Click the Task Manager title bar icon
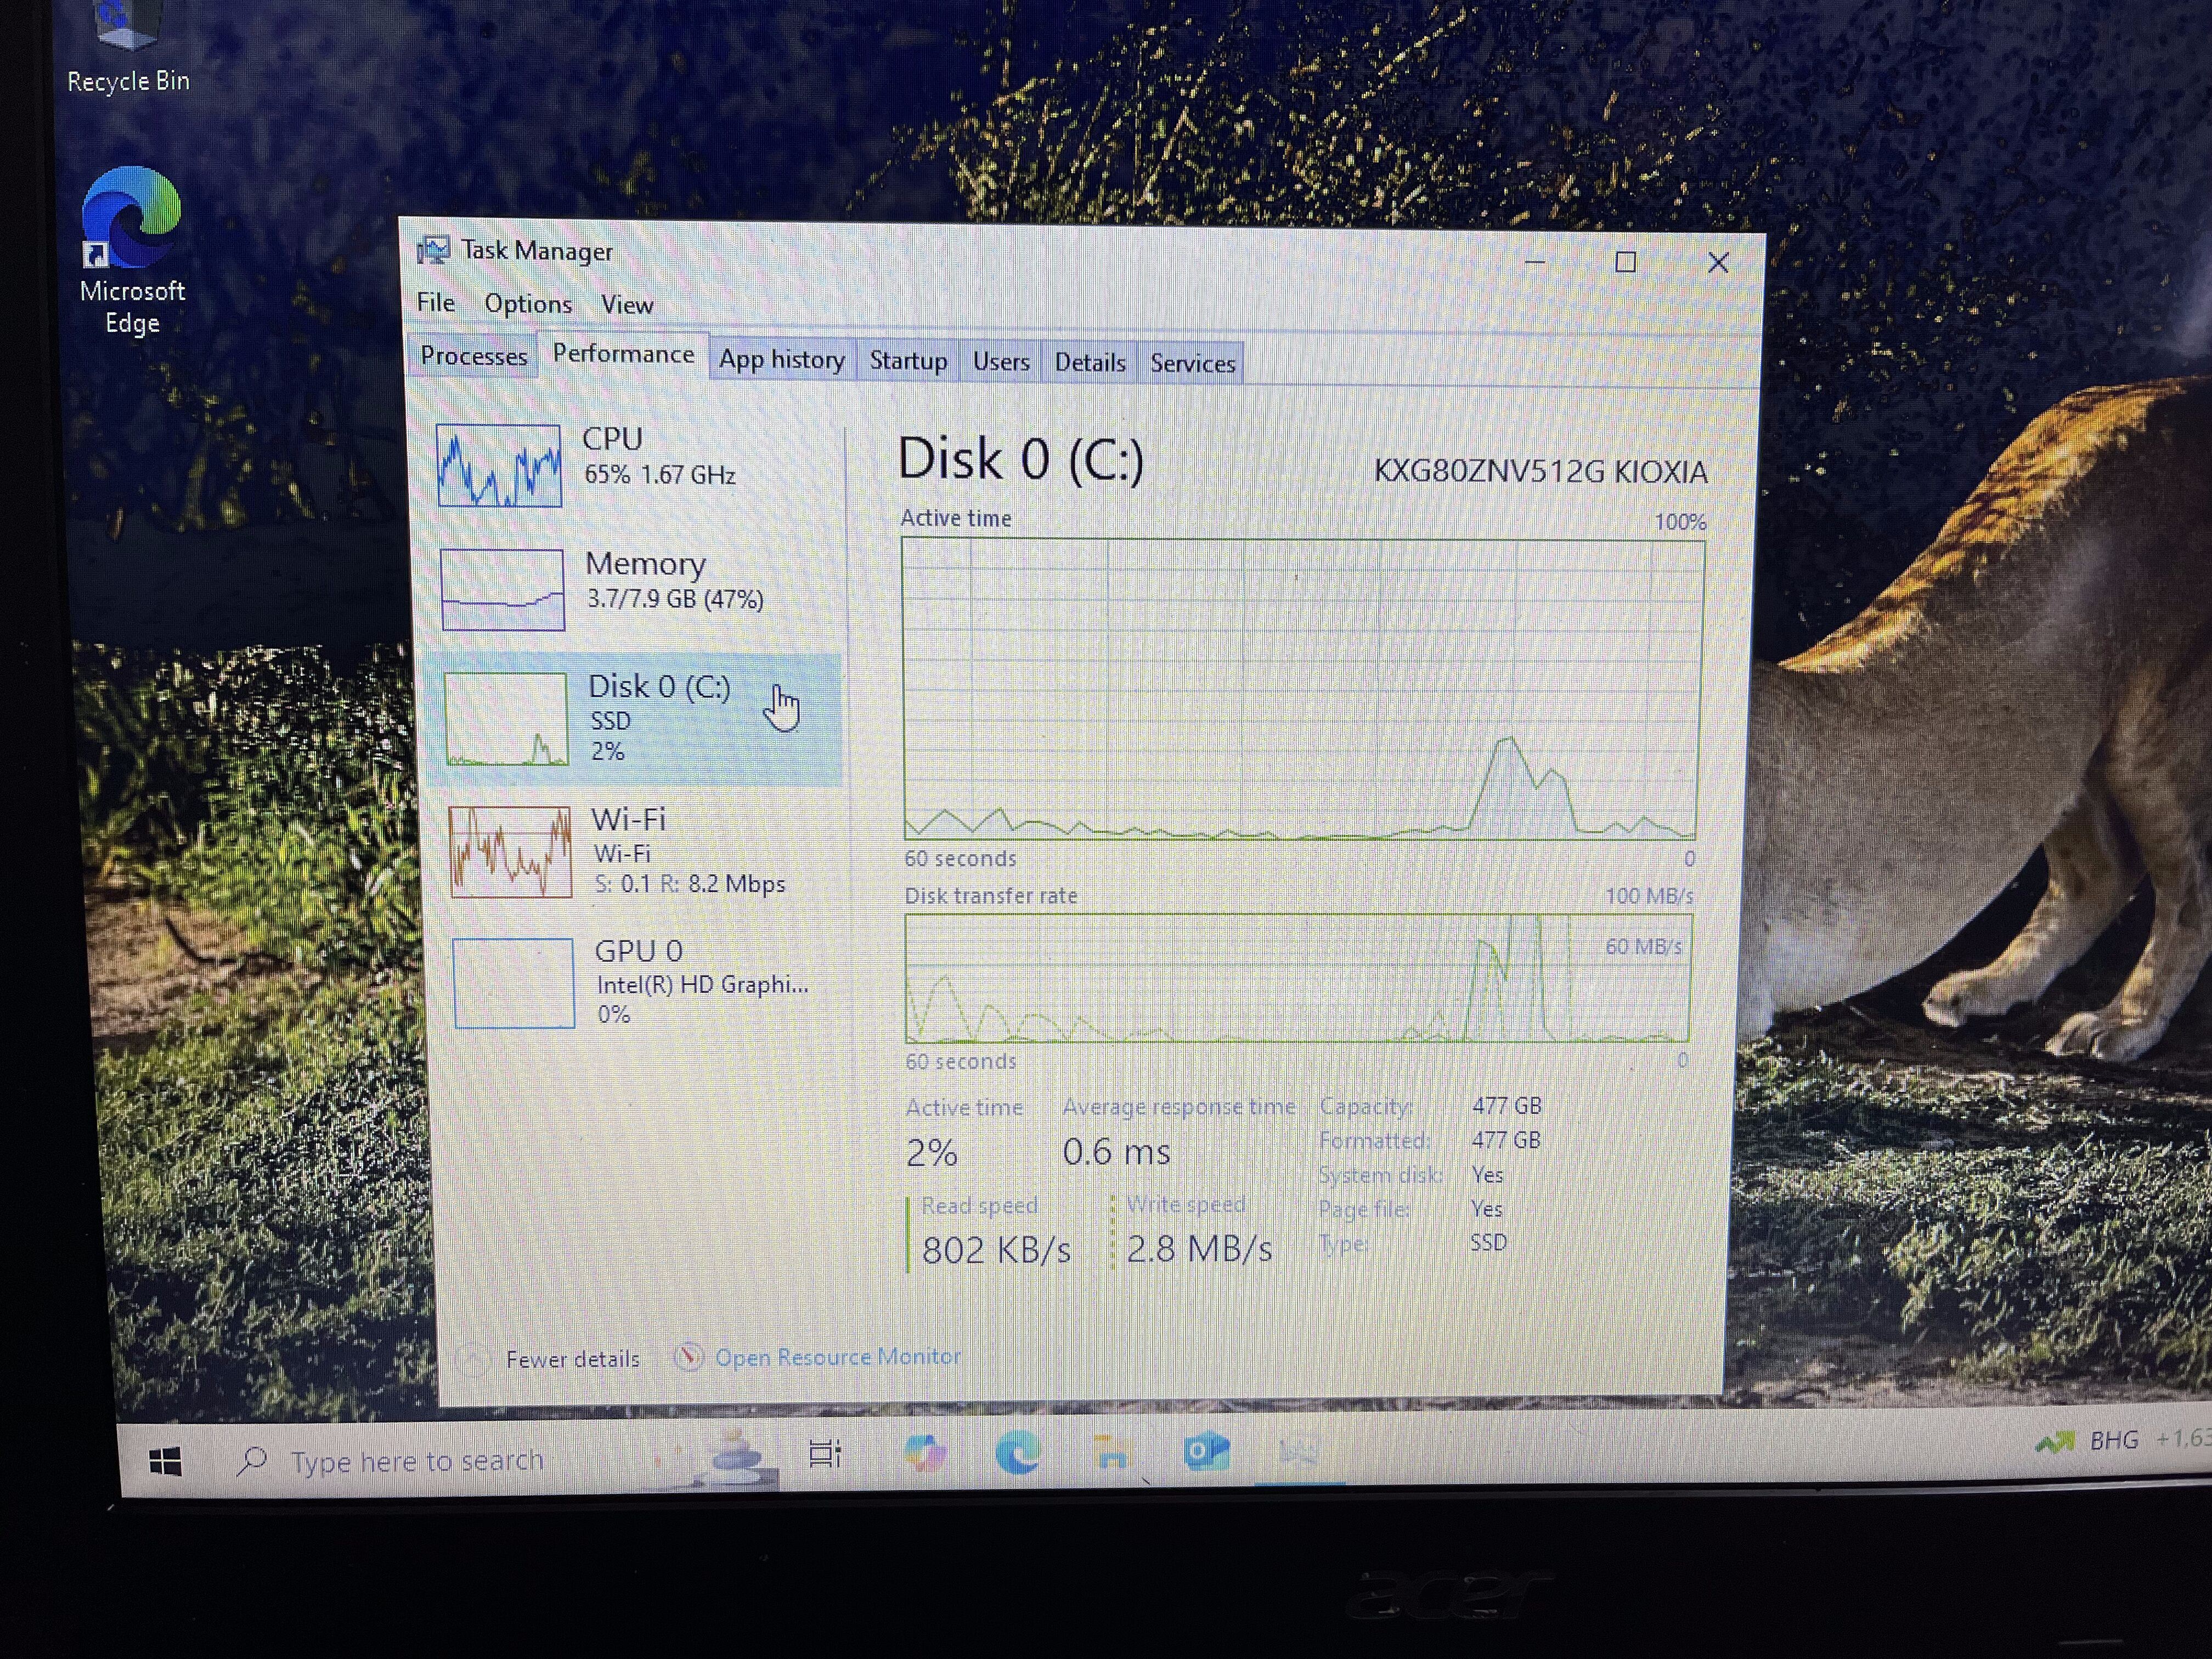This screenshot has width=2212, height=1659. click(x=433, y=250)
